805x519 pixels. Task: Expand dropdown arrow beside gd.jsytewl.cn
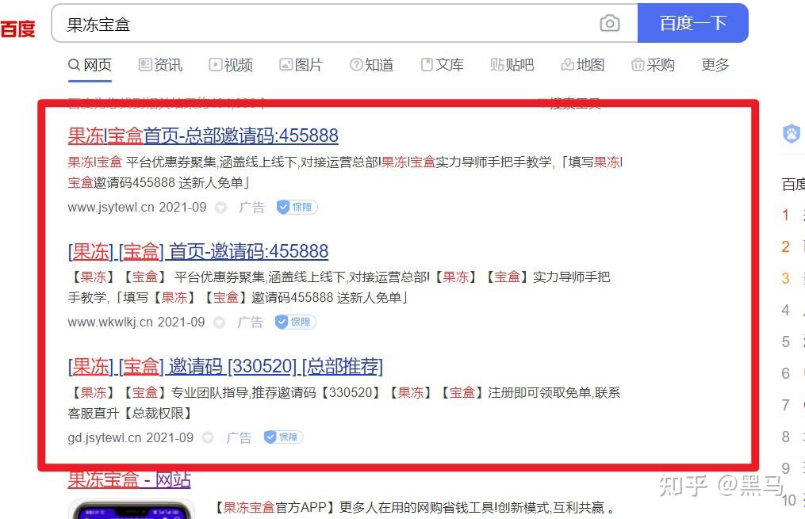(208, 437)
